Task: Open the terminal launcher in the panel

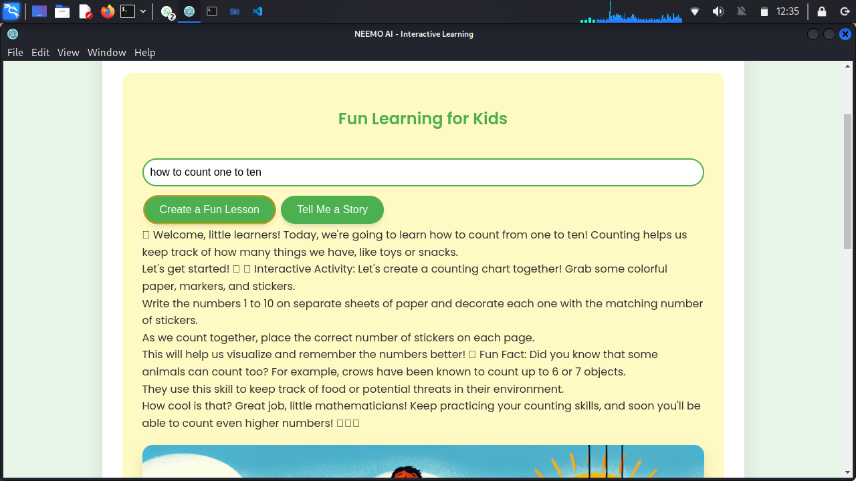Action: pyautogui.click(x=128, y=11)
